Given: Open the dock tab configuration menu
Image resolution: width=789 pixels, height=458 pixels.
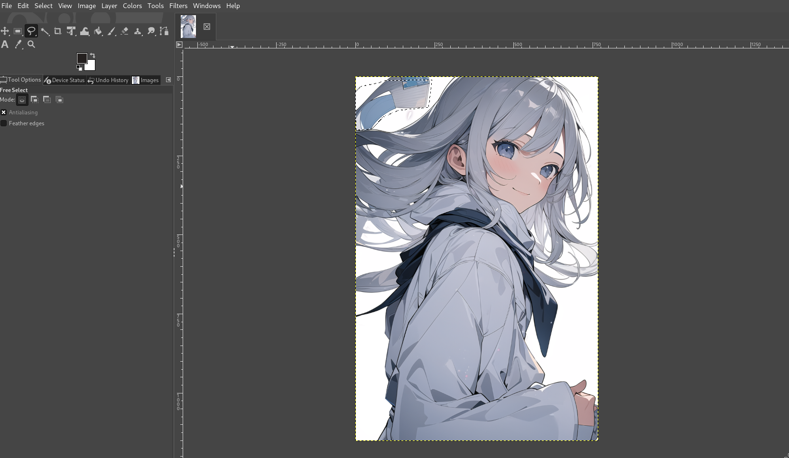Looking at the screenshot, I should pyautogui.click(x=168, y=80).
